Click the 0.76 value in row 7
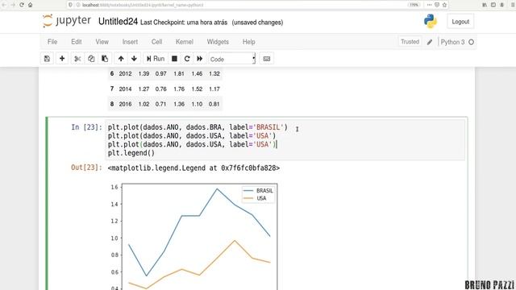Screen dimensions: 516x290 (161, 89)
